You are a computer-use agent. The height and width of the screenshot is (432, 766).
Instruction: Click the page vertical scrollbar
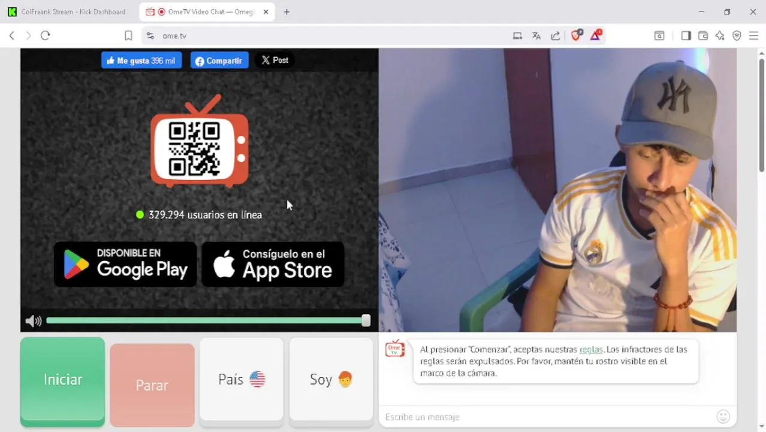(x=762, y=114)
